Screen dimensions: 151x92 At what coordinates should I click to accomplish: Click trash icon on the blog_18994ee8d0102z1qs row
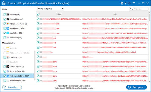click(x=41, y=52)
